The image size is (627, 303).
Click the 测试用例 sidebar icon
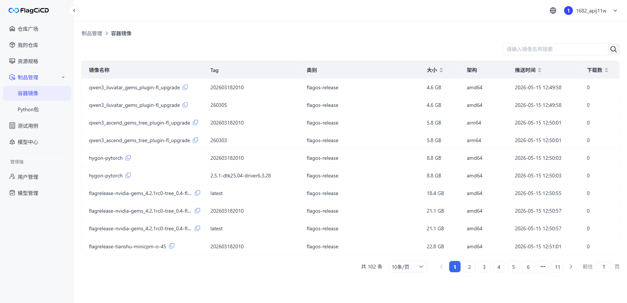pyautogui.click(x=12, y=126)
